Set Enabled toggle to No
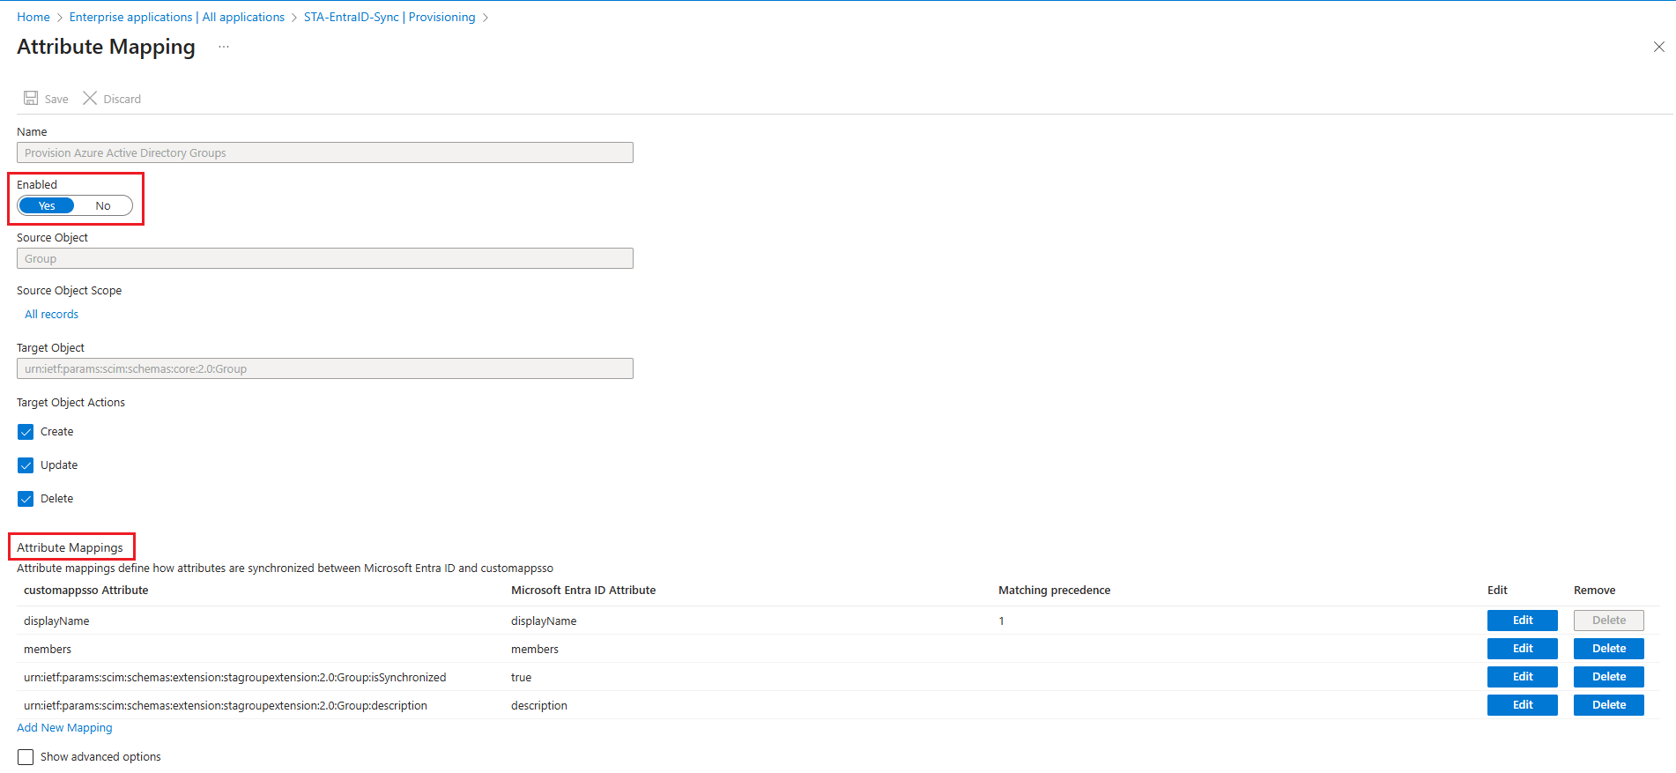 tap(103, 205)
